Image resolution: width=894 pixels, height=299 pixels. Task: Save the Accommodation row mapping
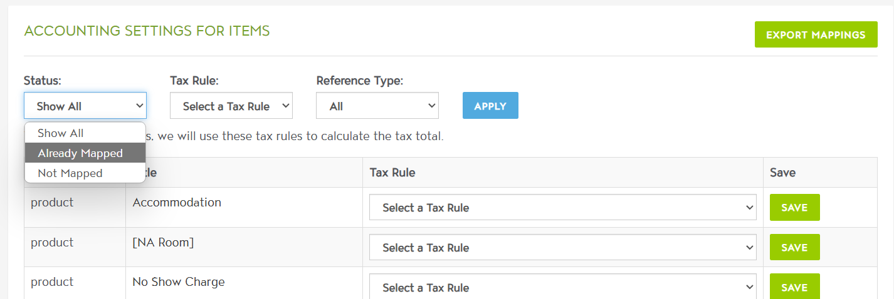(x=794, y=208)
